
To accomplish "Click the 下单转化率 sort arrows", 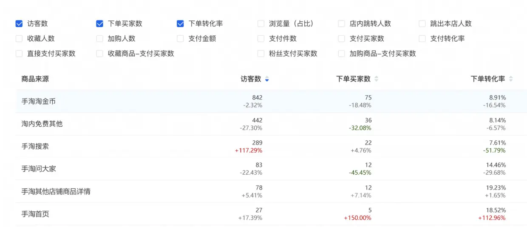I will click(511, 79).
